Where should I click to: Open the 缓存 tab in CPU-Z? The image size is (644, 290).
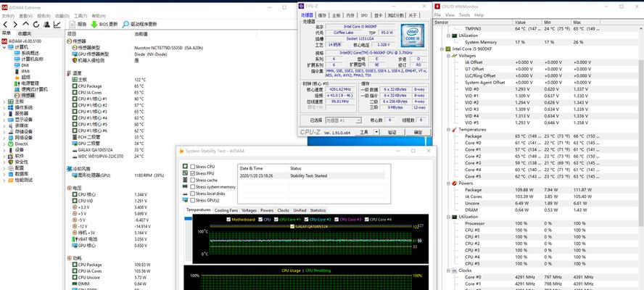[322, 15]
